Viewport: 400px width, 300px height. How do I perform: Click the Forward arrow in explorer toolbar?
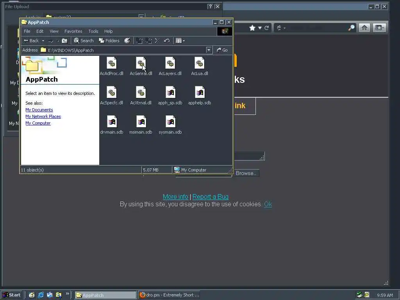51,41
